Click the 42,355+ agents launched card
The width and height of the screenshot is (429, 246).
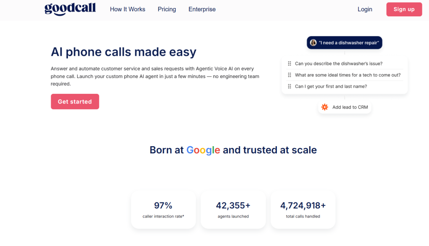233,210
